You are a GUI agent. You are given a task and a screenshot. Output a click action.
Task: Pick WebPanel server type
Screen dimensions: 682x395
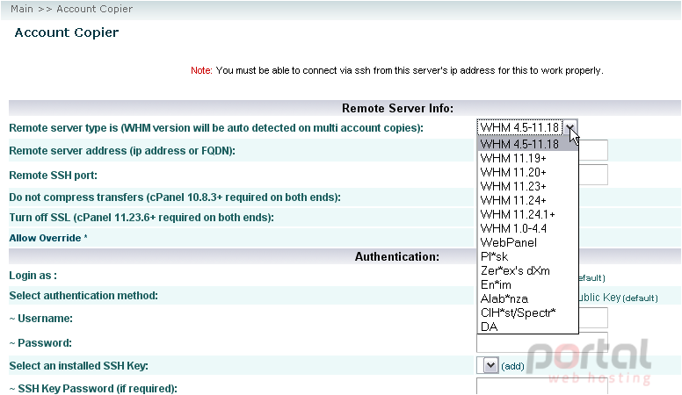pos(527,242)
